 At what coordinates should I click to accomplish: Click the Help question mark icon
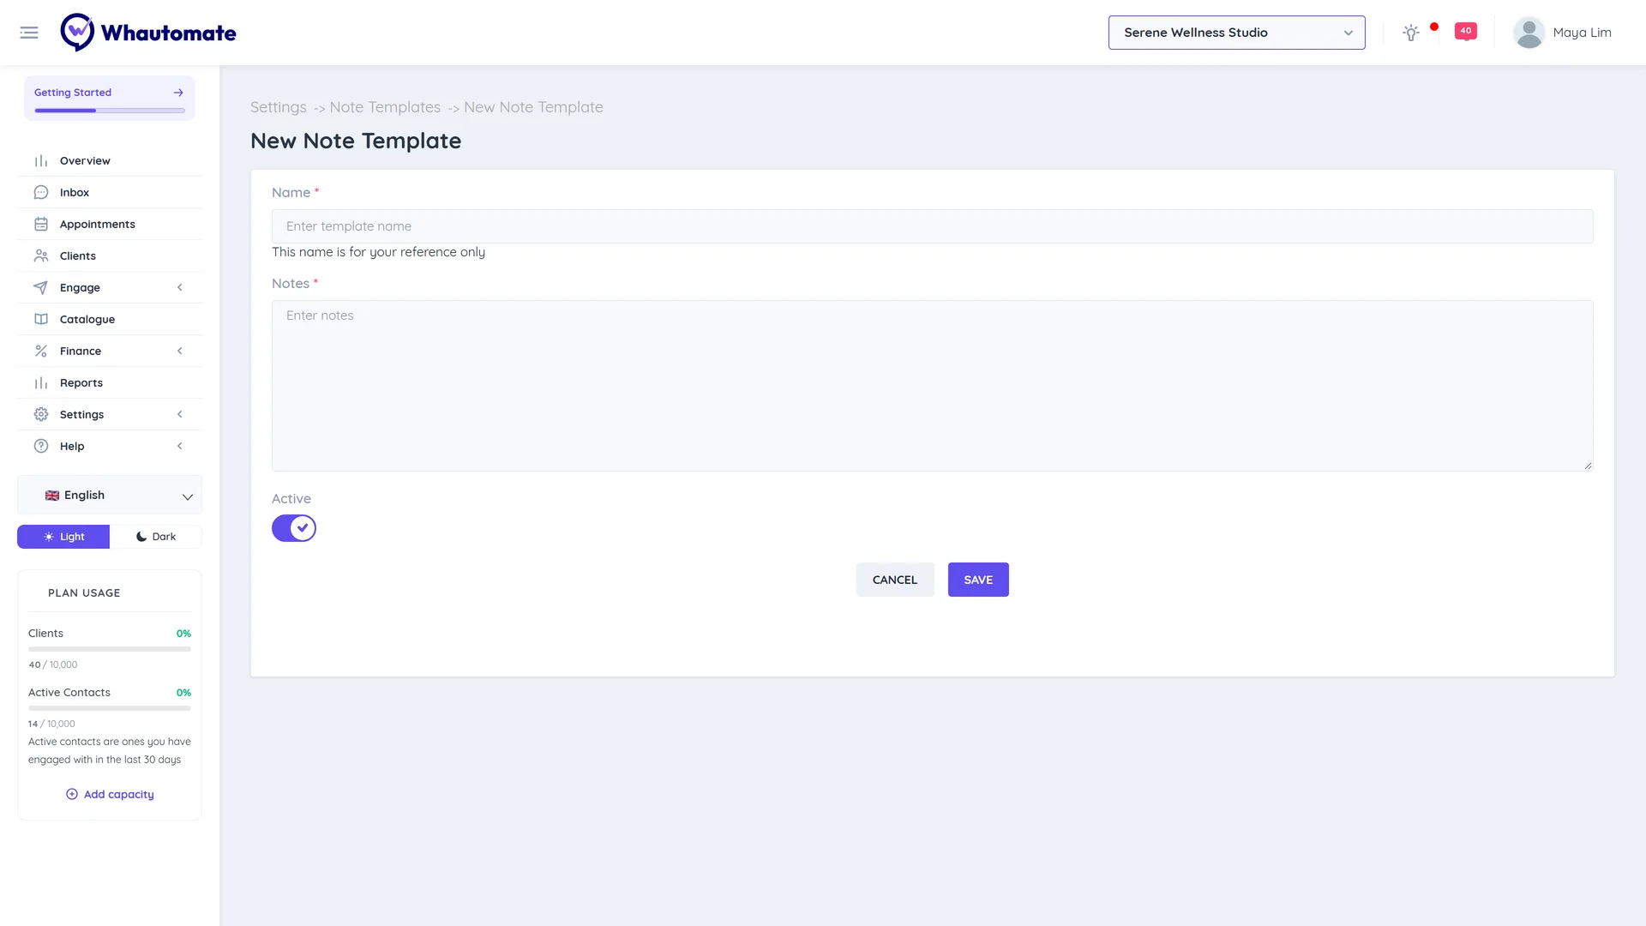(41, 447)
